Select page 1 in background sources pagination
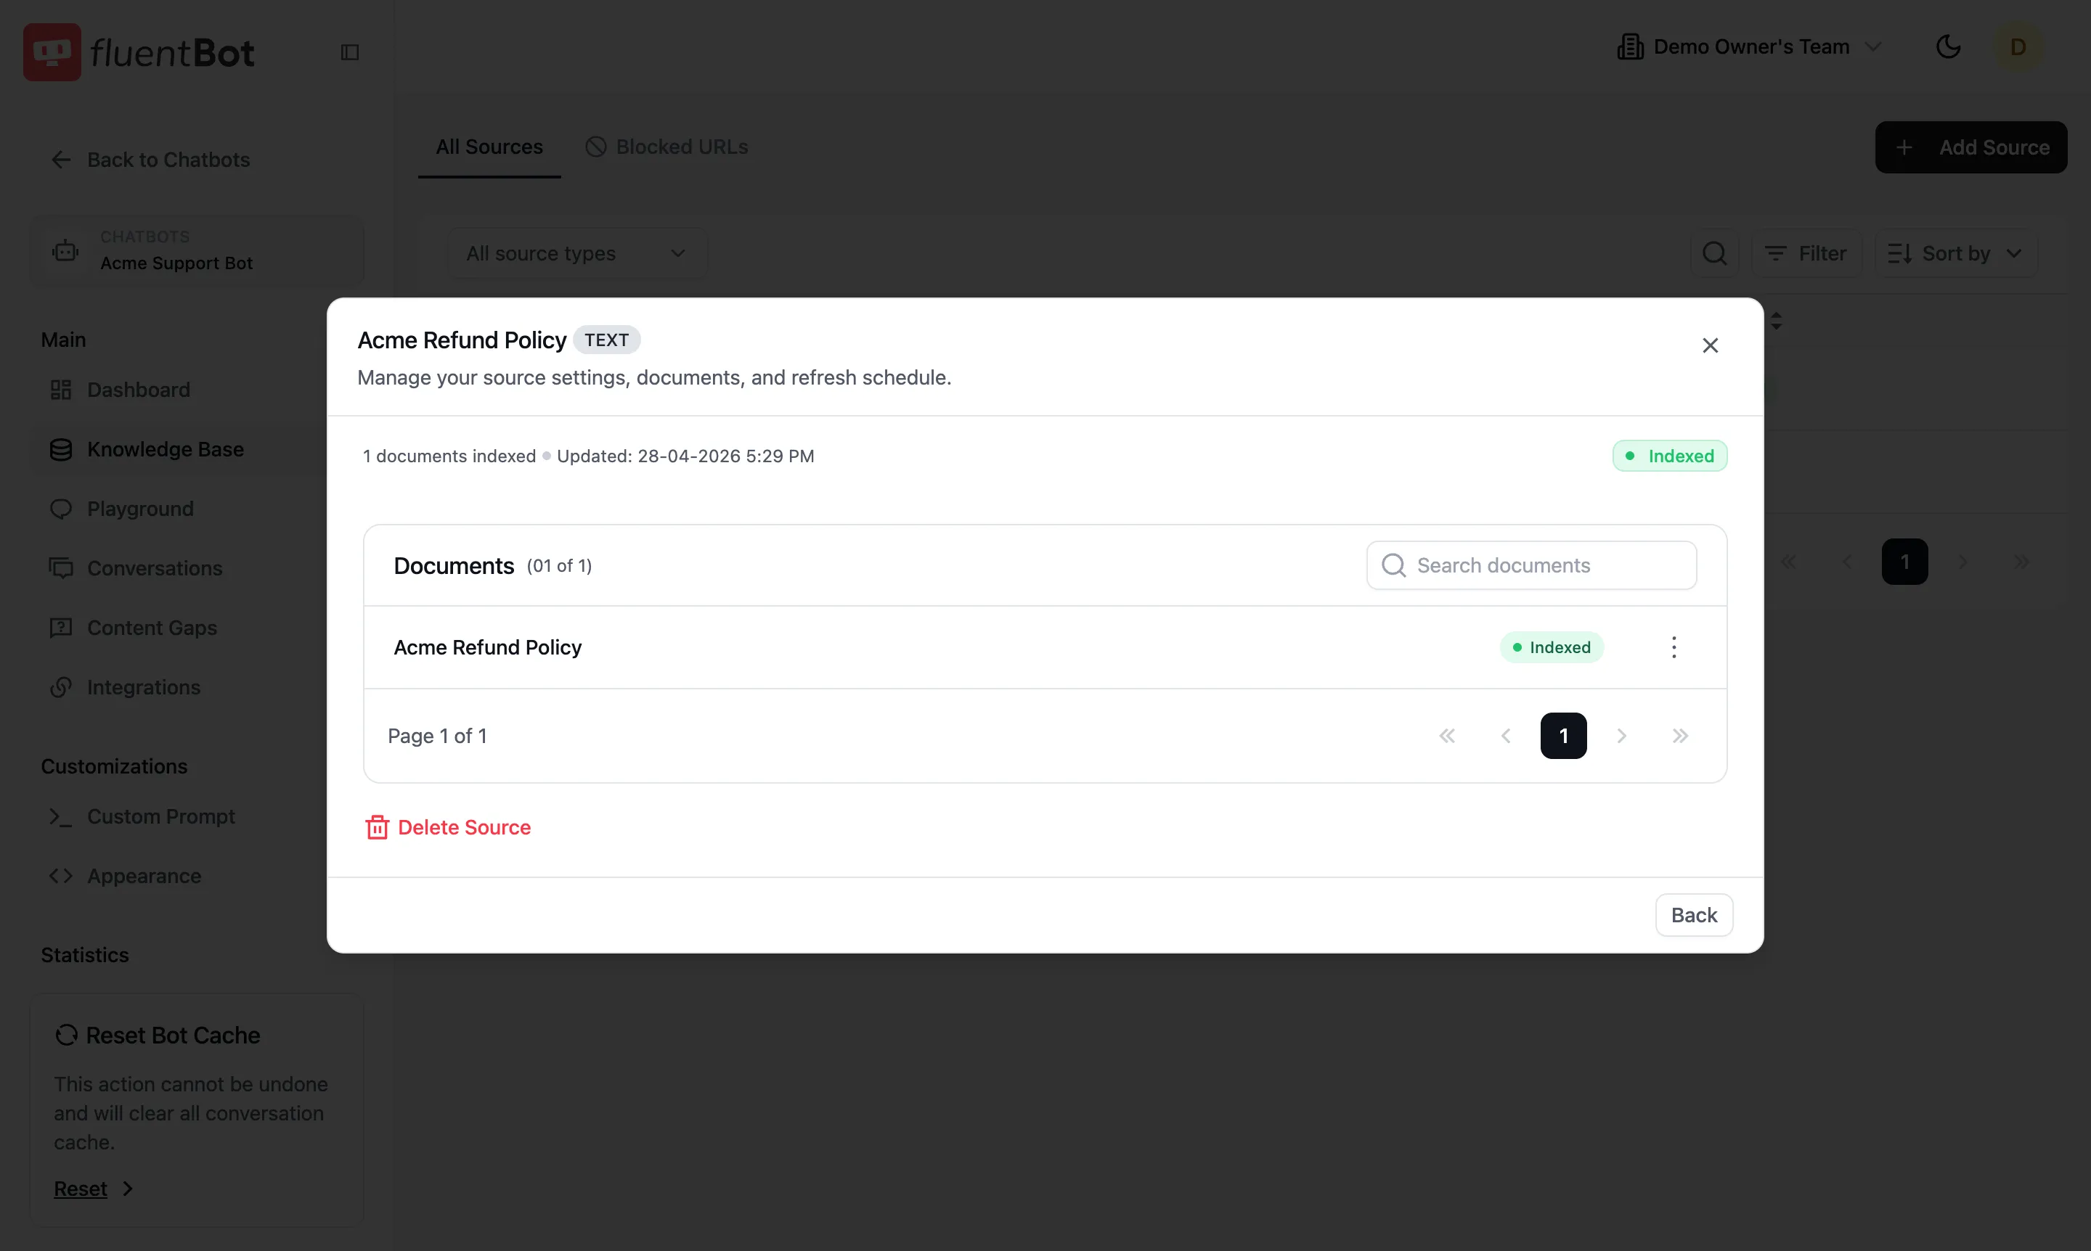Image resolution: width=2091 pixels, height=1251 pixels. click(1904, 562)
